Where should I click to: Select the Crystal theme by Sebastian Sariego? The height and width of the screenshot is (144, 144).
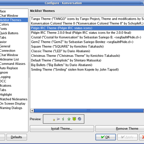pyautogui.click(x=87, y=37)
